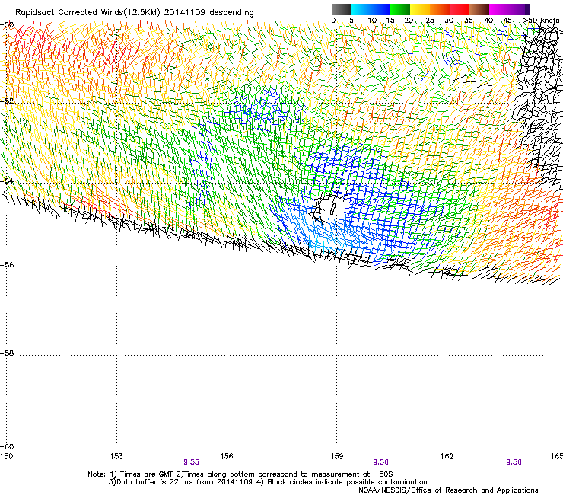Click the magenta 40-45 knots legend swatch
Screen dimensions: 563x495
coord(499,9)
